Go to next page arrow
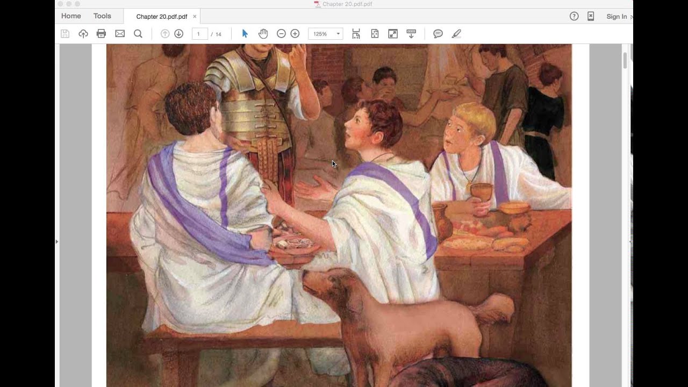Screen dimensions: 688x387 (179, 34)
